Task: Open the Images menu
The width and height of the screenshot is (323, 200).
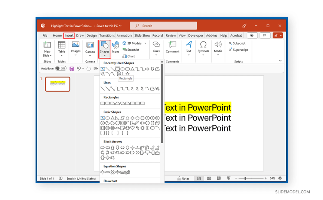Action: pos(76,49)
